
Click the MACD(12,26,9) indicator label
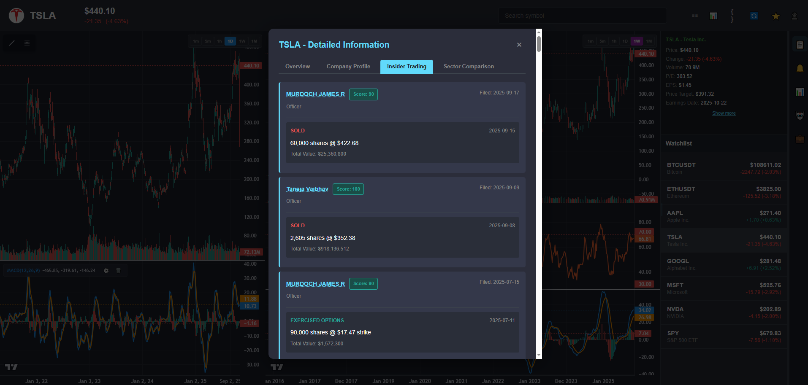pos(23,271)
